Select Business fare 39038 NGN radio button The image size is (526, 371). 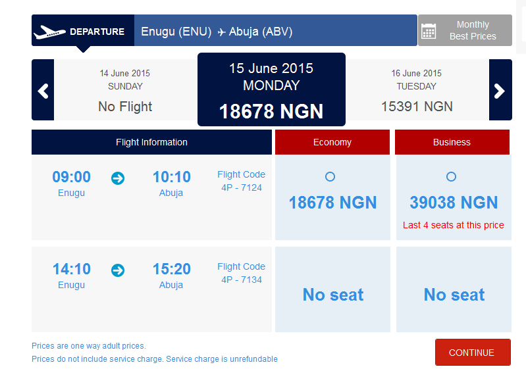pos(451,176)
